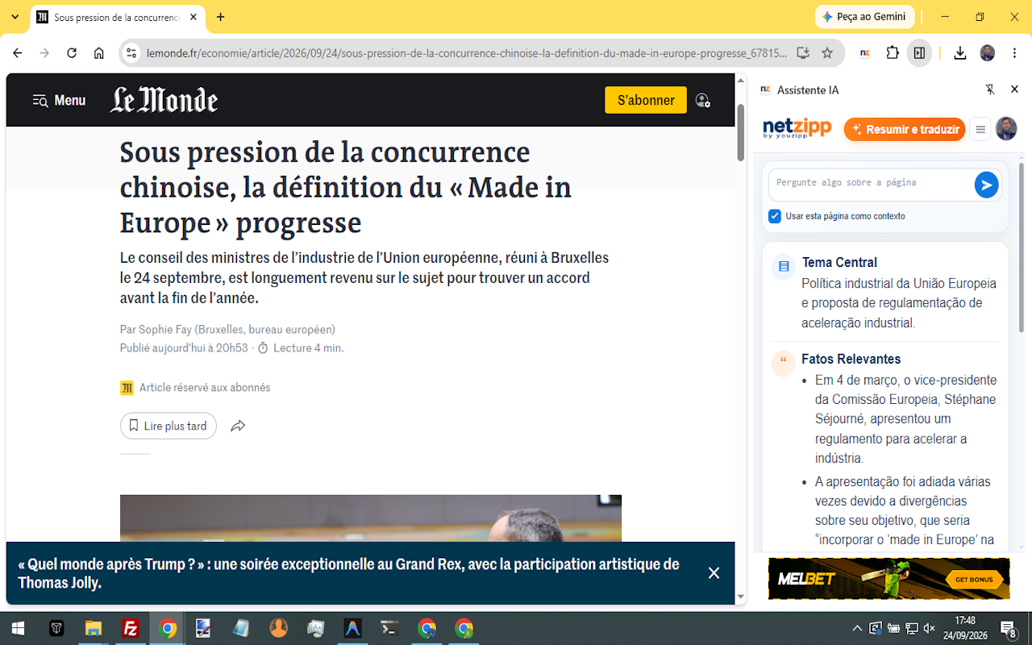Close the Assistente IA side panel

click(1015, 89)
